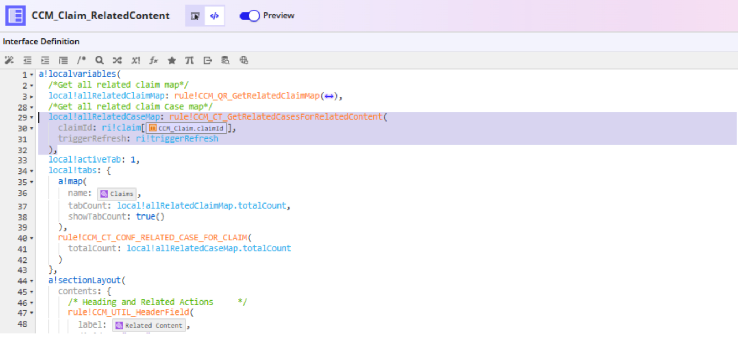The height and width of the screenshot is (347, 738).
Task: Click the shuffle-arrows toolbar icon
Action: click(117, 60)
